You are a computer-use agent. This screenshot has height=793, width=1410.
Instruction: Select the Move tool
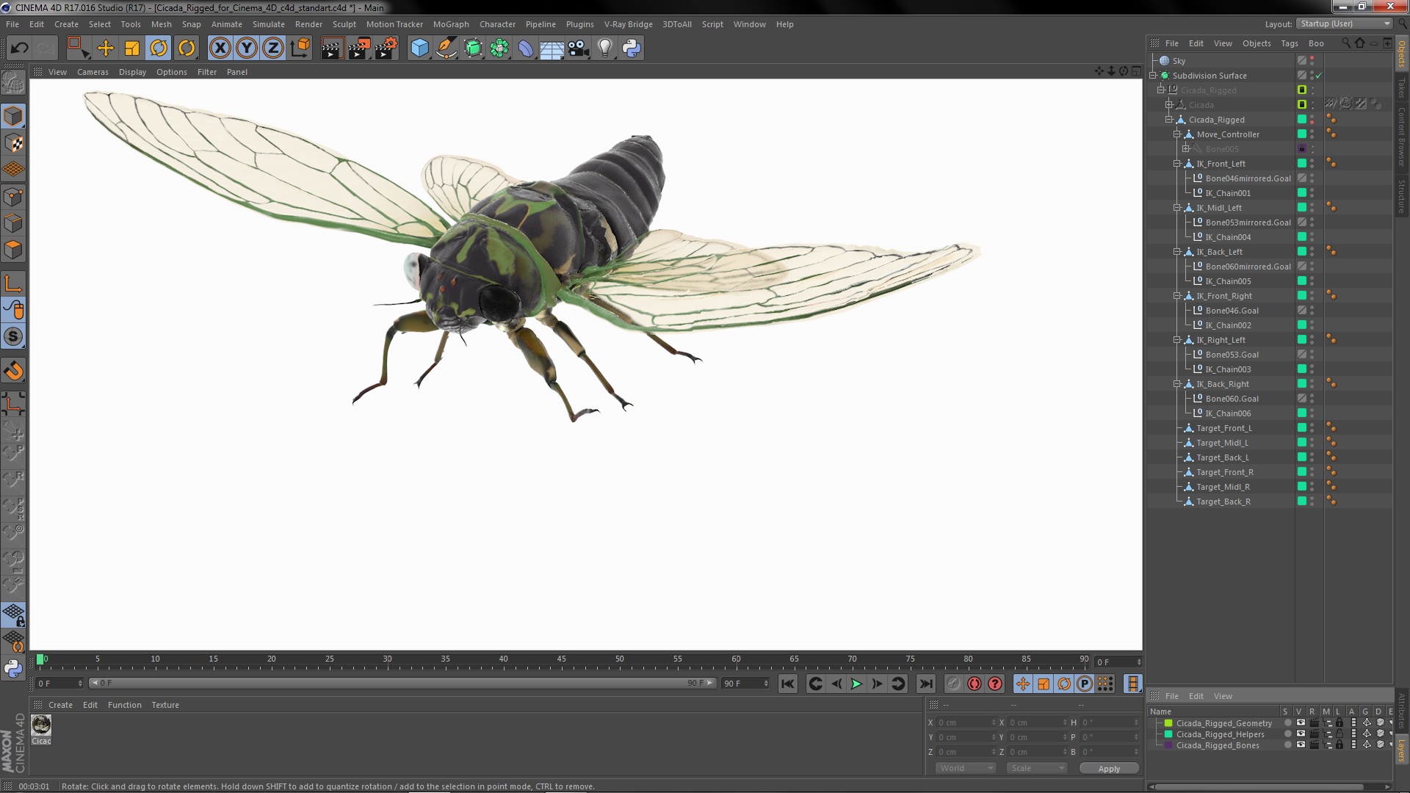pyautogui.click(x=106, y=48)
